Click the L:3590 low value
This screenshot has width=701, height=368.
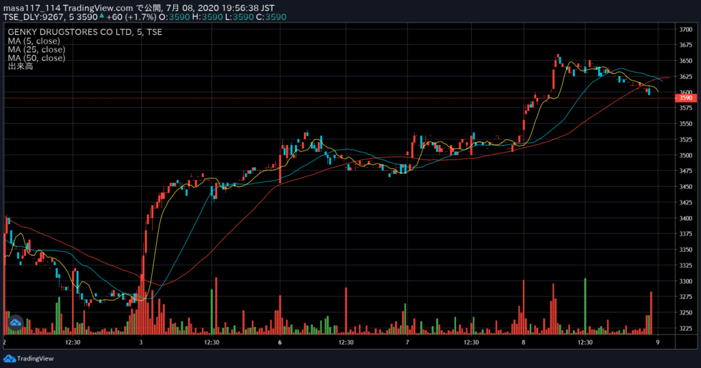[x=239, y=17]
